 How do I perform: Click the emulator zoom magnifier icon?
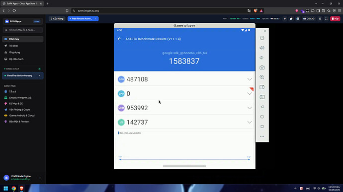tap(262, 77)
